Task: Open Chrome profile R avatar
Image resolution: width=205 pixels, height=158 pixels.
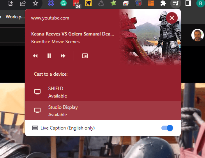Action: point(201,3)
